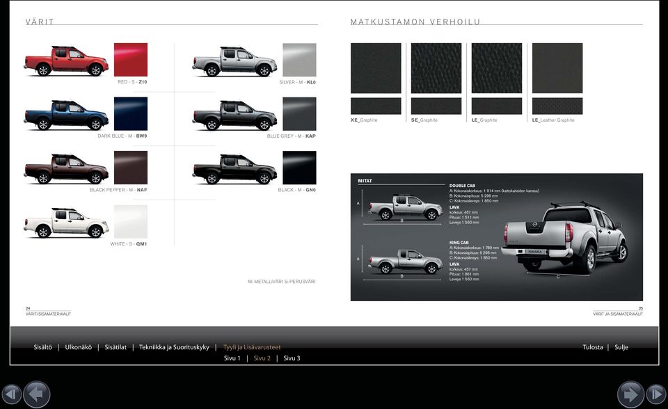Click the 'VÄRIT JA SISÄMATERIAALIT' right footer text
The height and width of the screenshot is (409, 668).
point(618,314)
